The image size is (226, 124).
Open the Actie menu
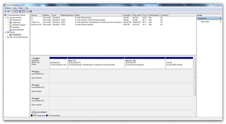click(15, 8)
